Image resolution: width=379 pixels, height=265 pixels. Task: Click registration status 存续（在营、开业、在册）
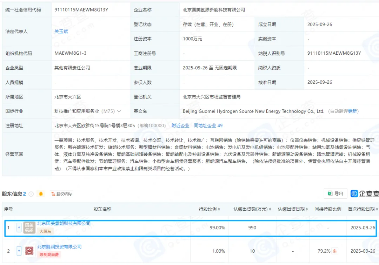[208, 25]
